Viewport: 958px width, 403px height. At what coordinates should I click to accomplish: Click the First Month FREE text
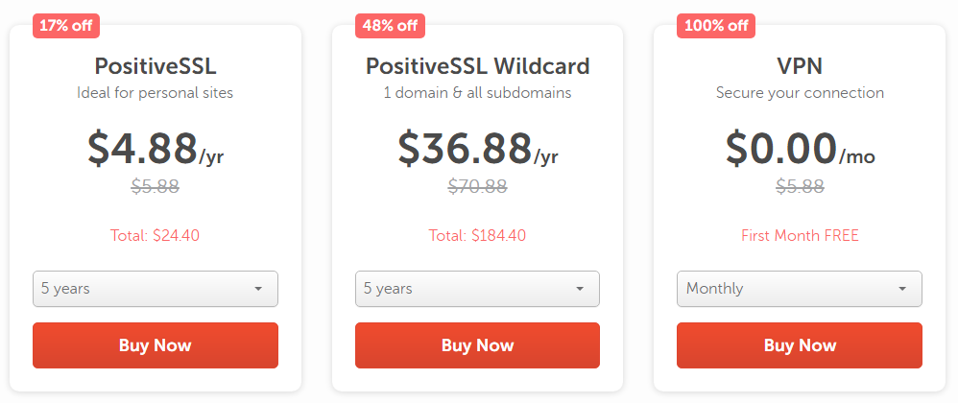[800, 235]
